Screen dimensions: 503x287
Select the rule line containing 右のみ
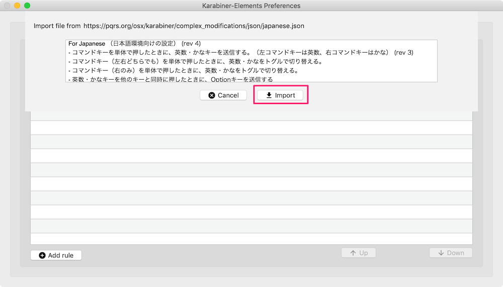[x=183, y=70]
